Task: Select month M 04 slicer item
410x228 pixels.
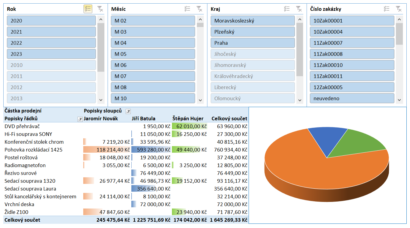Action: (153, 43)
